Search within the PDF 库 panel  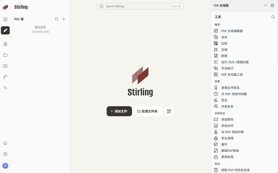[x=57, y=19]
